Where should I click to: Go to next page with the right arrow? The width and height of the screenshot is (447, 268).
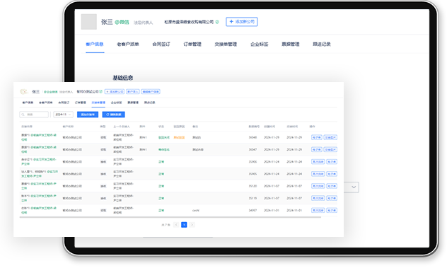[x=192, y=225]
